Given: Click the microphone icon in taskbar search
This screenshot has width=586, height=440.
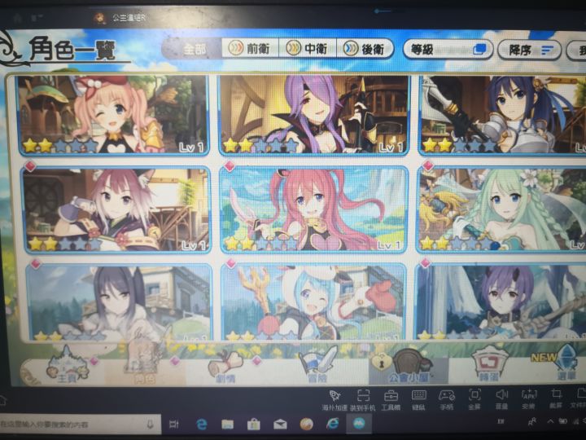Looking at the screenshot, I should point(150,424).
